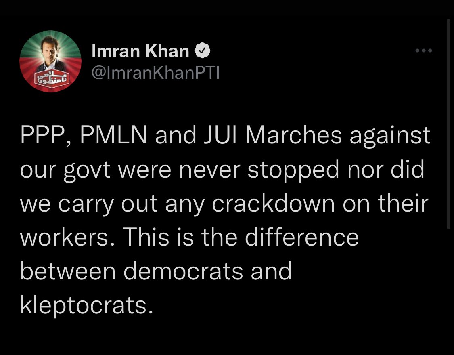This screenshot has height=355, width=454.
Task: Click the word democrats in the tweet
Action: point(183,271)
